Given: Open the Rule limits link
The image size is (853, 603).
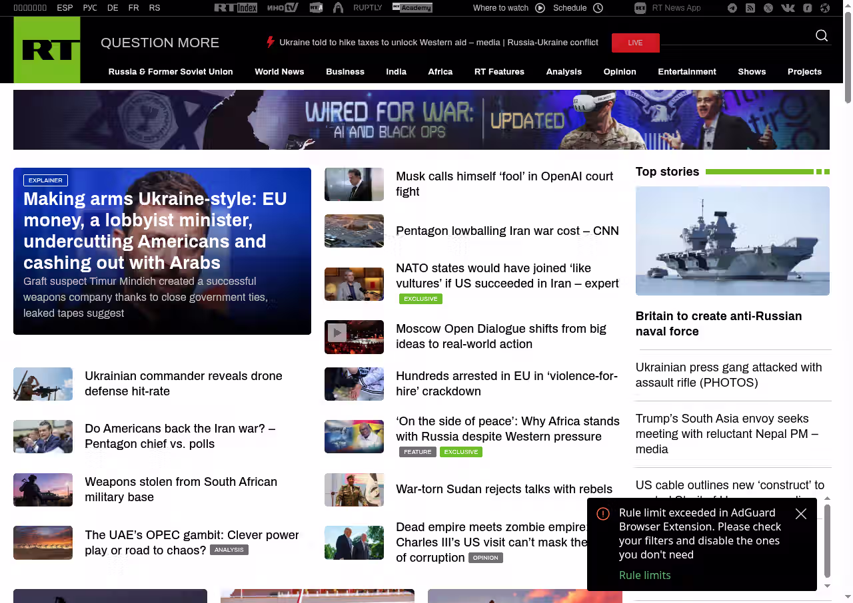Looking at the screenshot, I should point(644,575).
